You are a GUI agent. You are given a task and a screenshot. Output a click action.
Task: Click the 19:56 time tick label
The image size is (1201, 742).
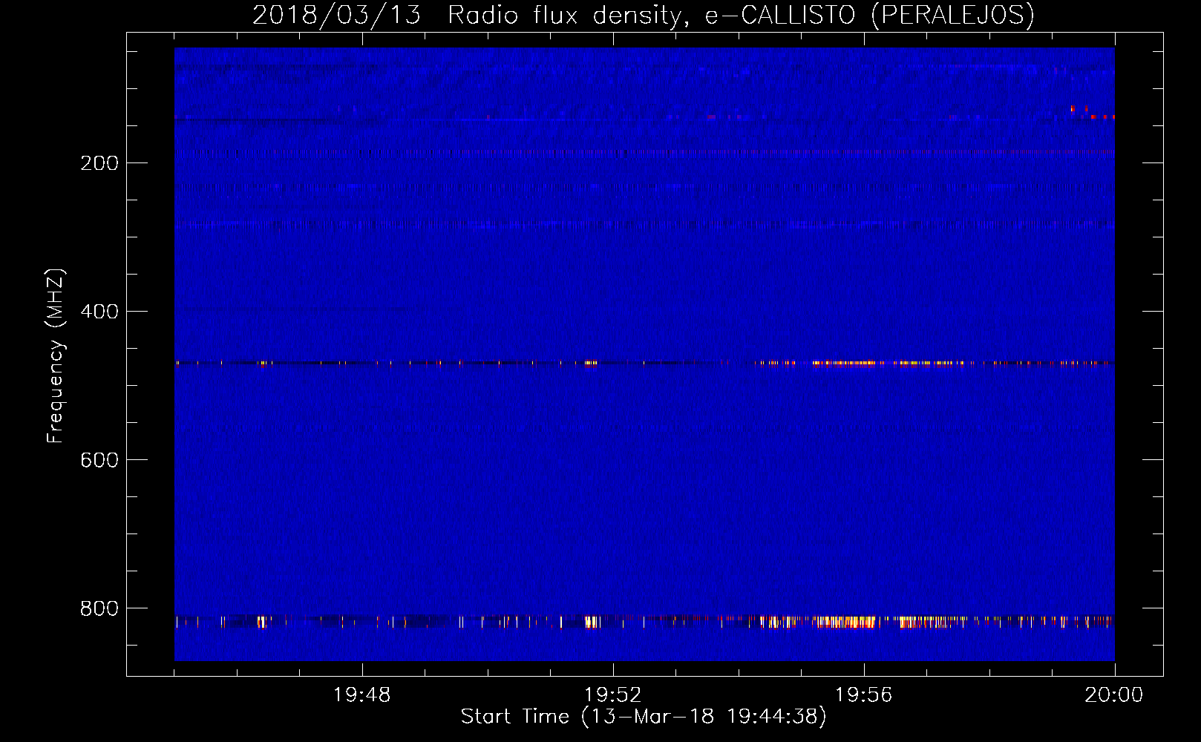(x=864, y=695)
